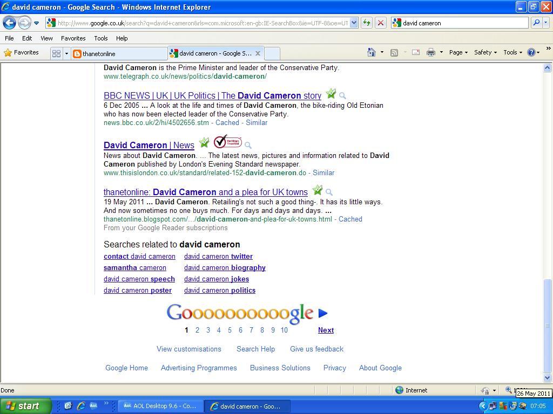Open BBC NEWS David Cameron story link
This screenshot has height=414, width=553.
click(x=212, y=96)
